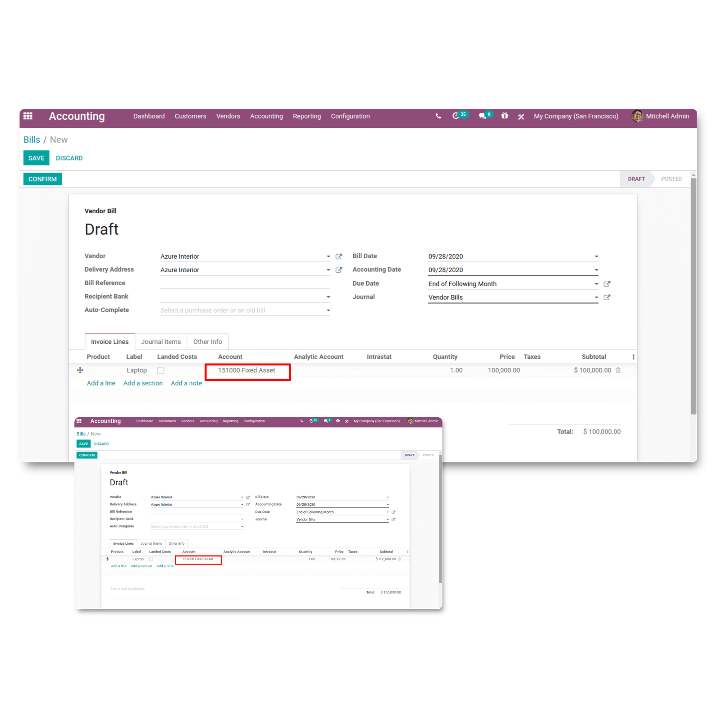Expand Due Date dropdown in the large form
The image size is (721, 721).
596,284
